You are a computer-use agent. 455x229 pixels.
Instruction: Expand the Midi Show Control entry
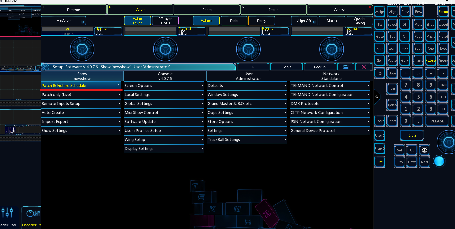click(x=164, y=112)
